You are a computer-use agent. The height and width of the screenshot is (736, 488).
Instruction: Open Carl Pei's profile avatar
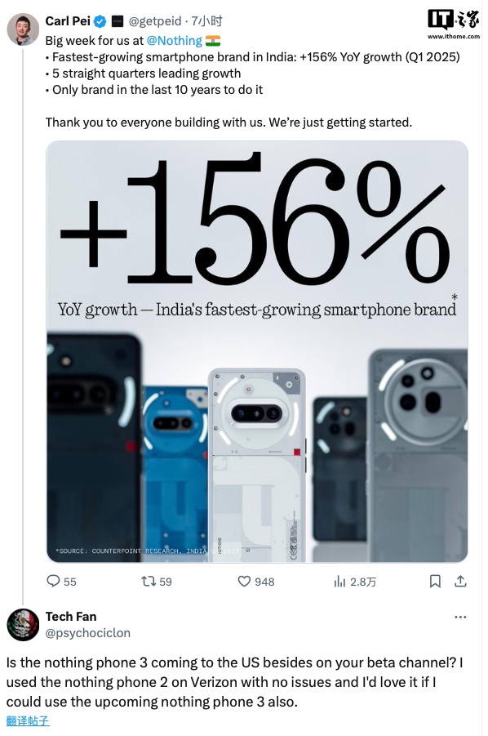[23, 29]
